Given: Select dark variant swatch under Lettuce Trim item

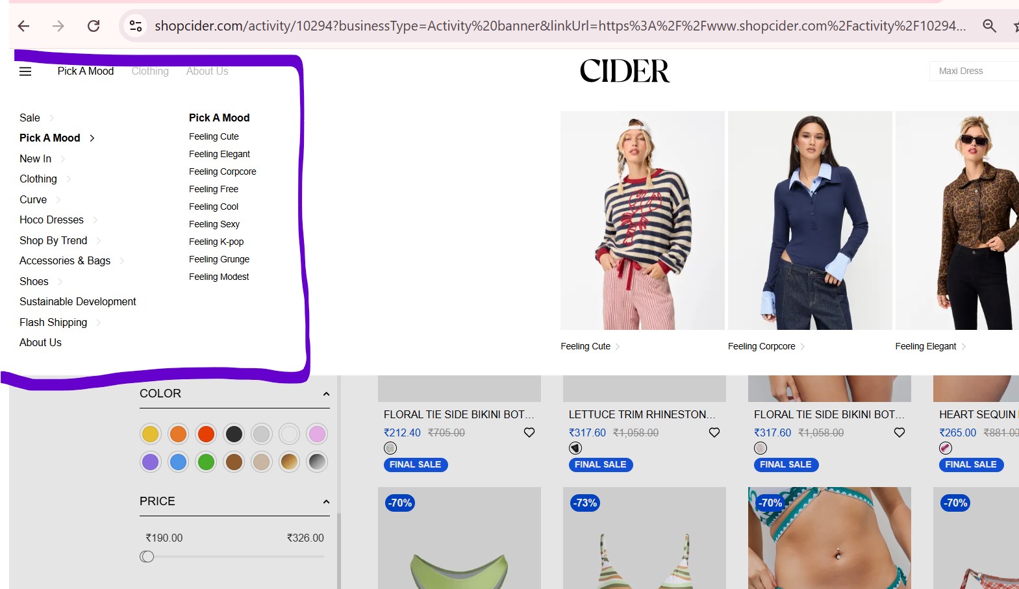Looking at the screenshot, I should 575,448.
